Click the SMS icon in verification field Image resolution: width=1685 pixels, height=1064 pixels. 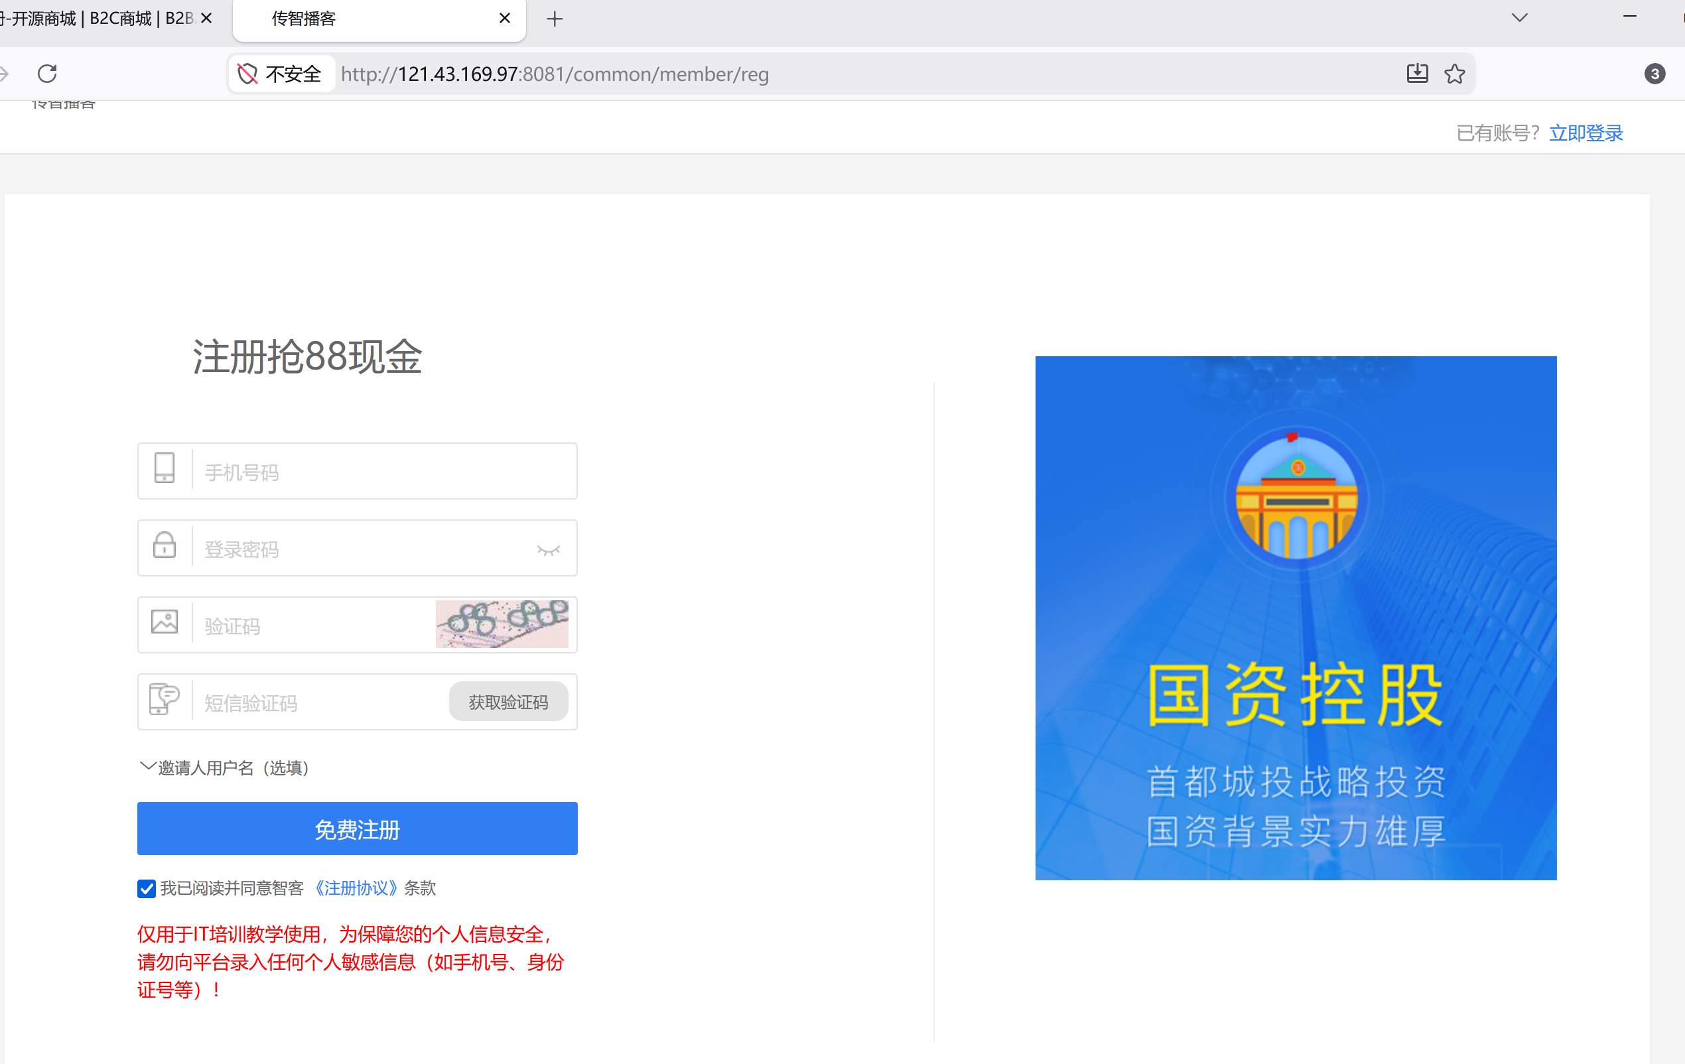165,700
